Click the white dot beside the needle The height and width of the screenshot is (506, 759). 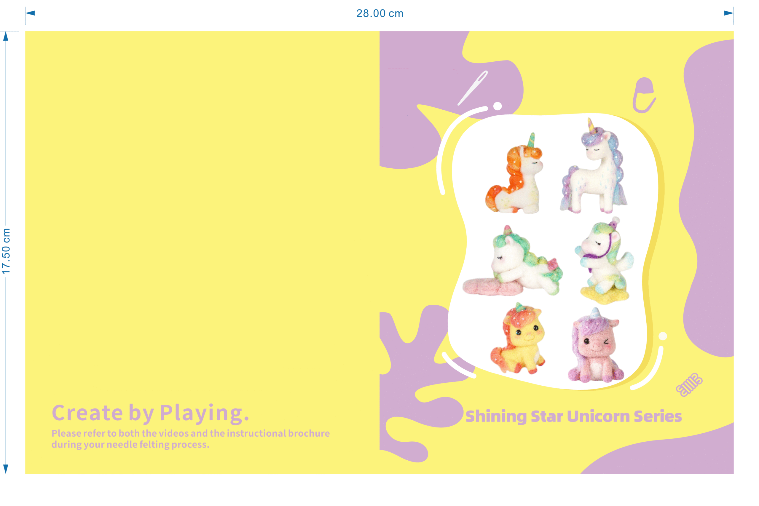pyautogui.click(x=498, y=106)
